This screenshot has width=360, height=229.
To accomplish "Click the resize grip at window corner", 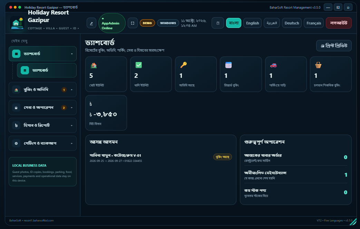I will tap(353, 222).
